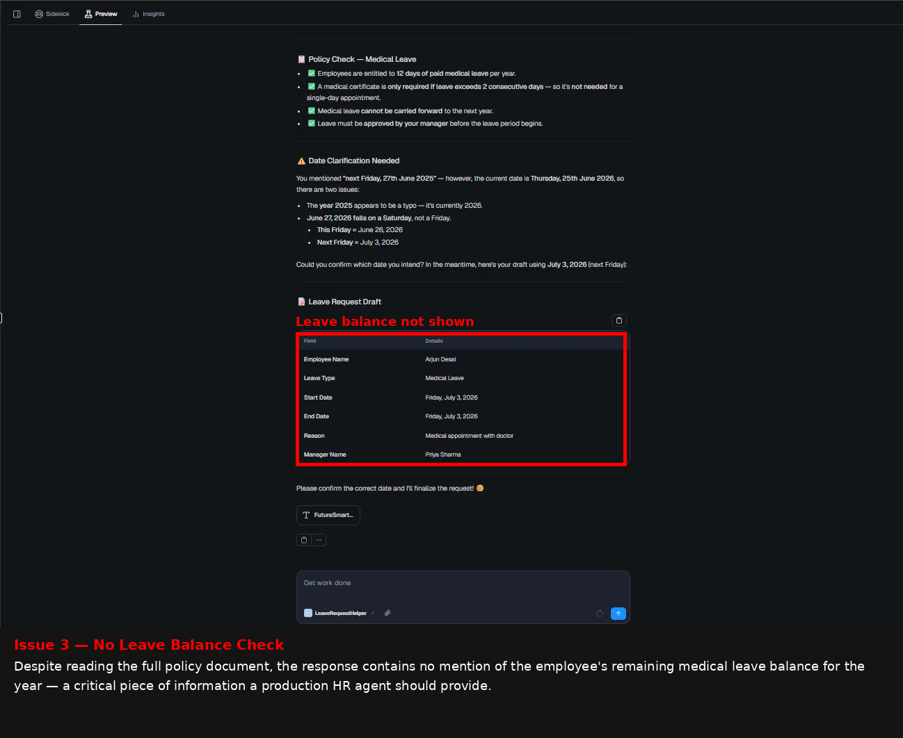
Task: Open the Insights tab
Action: click(x=149, y=14)
